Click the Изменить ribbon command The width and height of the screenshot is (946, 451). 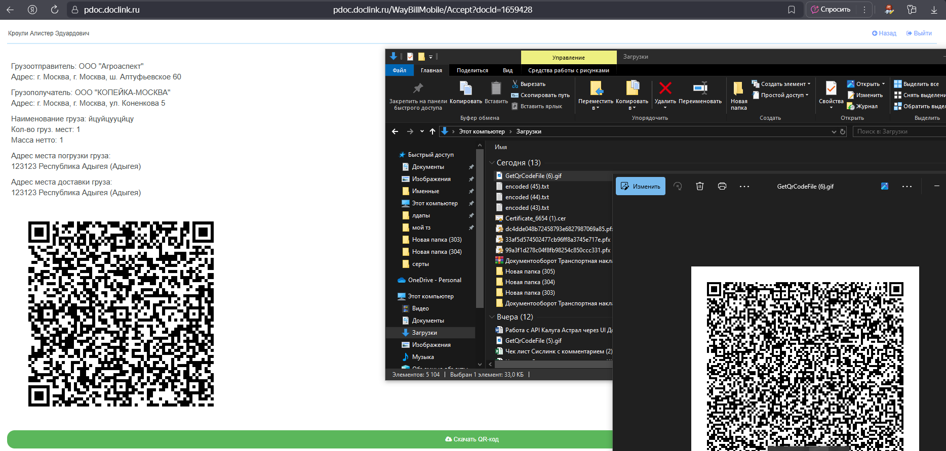865,95
